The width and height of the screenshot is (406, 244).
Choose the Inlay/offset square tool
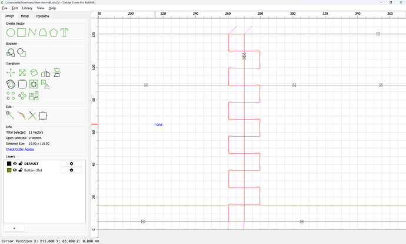(34, 84)
